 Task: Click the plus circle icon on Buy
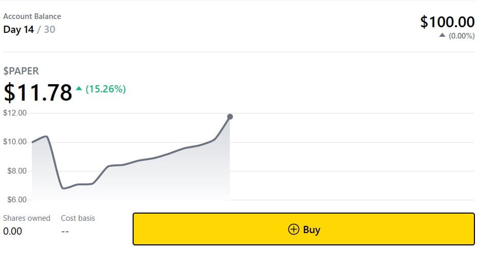pos(293,229)
